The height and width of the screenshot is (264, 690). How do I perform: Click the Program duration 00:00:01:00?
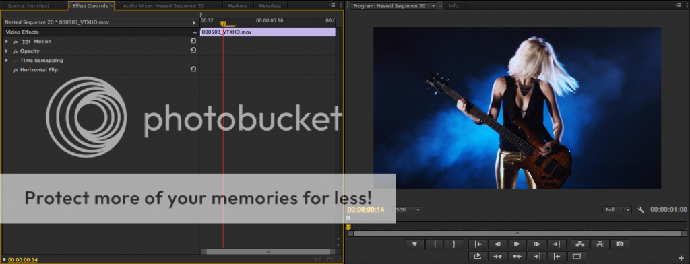tap(668, 210)
